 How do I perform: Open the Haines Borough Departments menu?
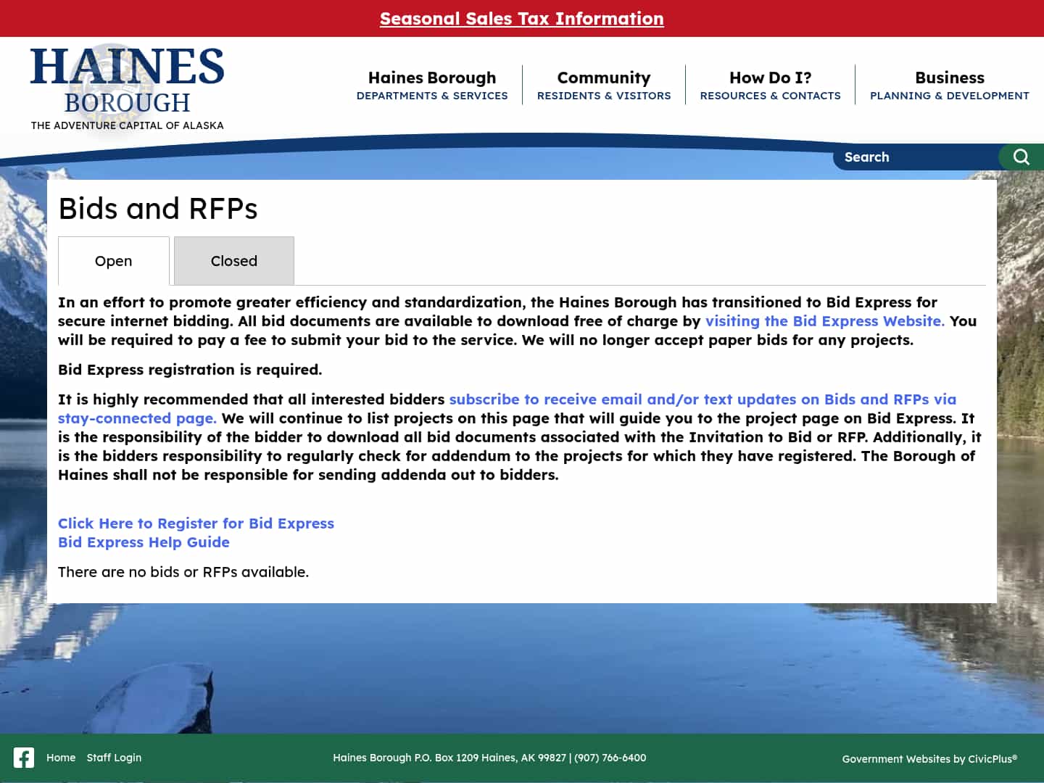432,85
